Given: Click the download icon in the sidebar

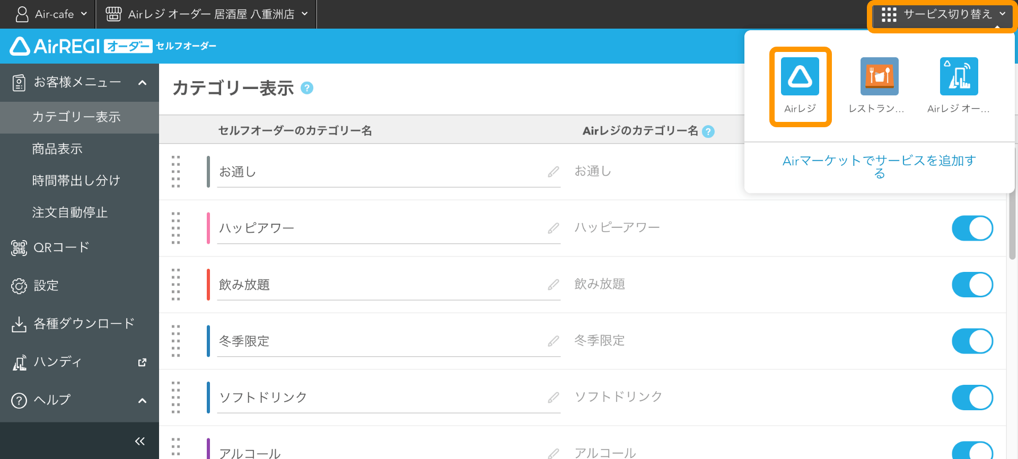Looking at the screenshot, I should click(19, 324).
